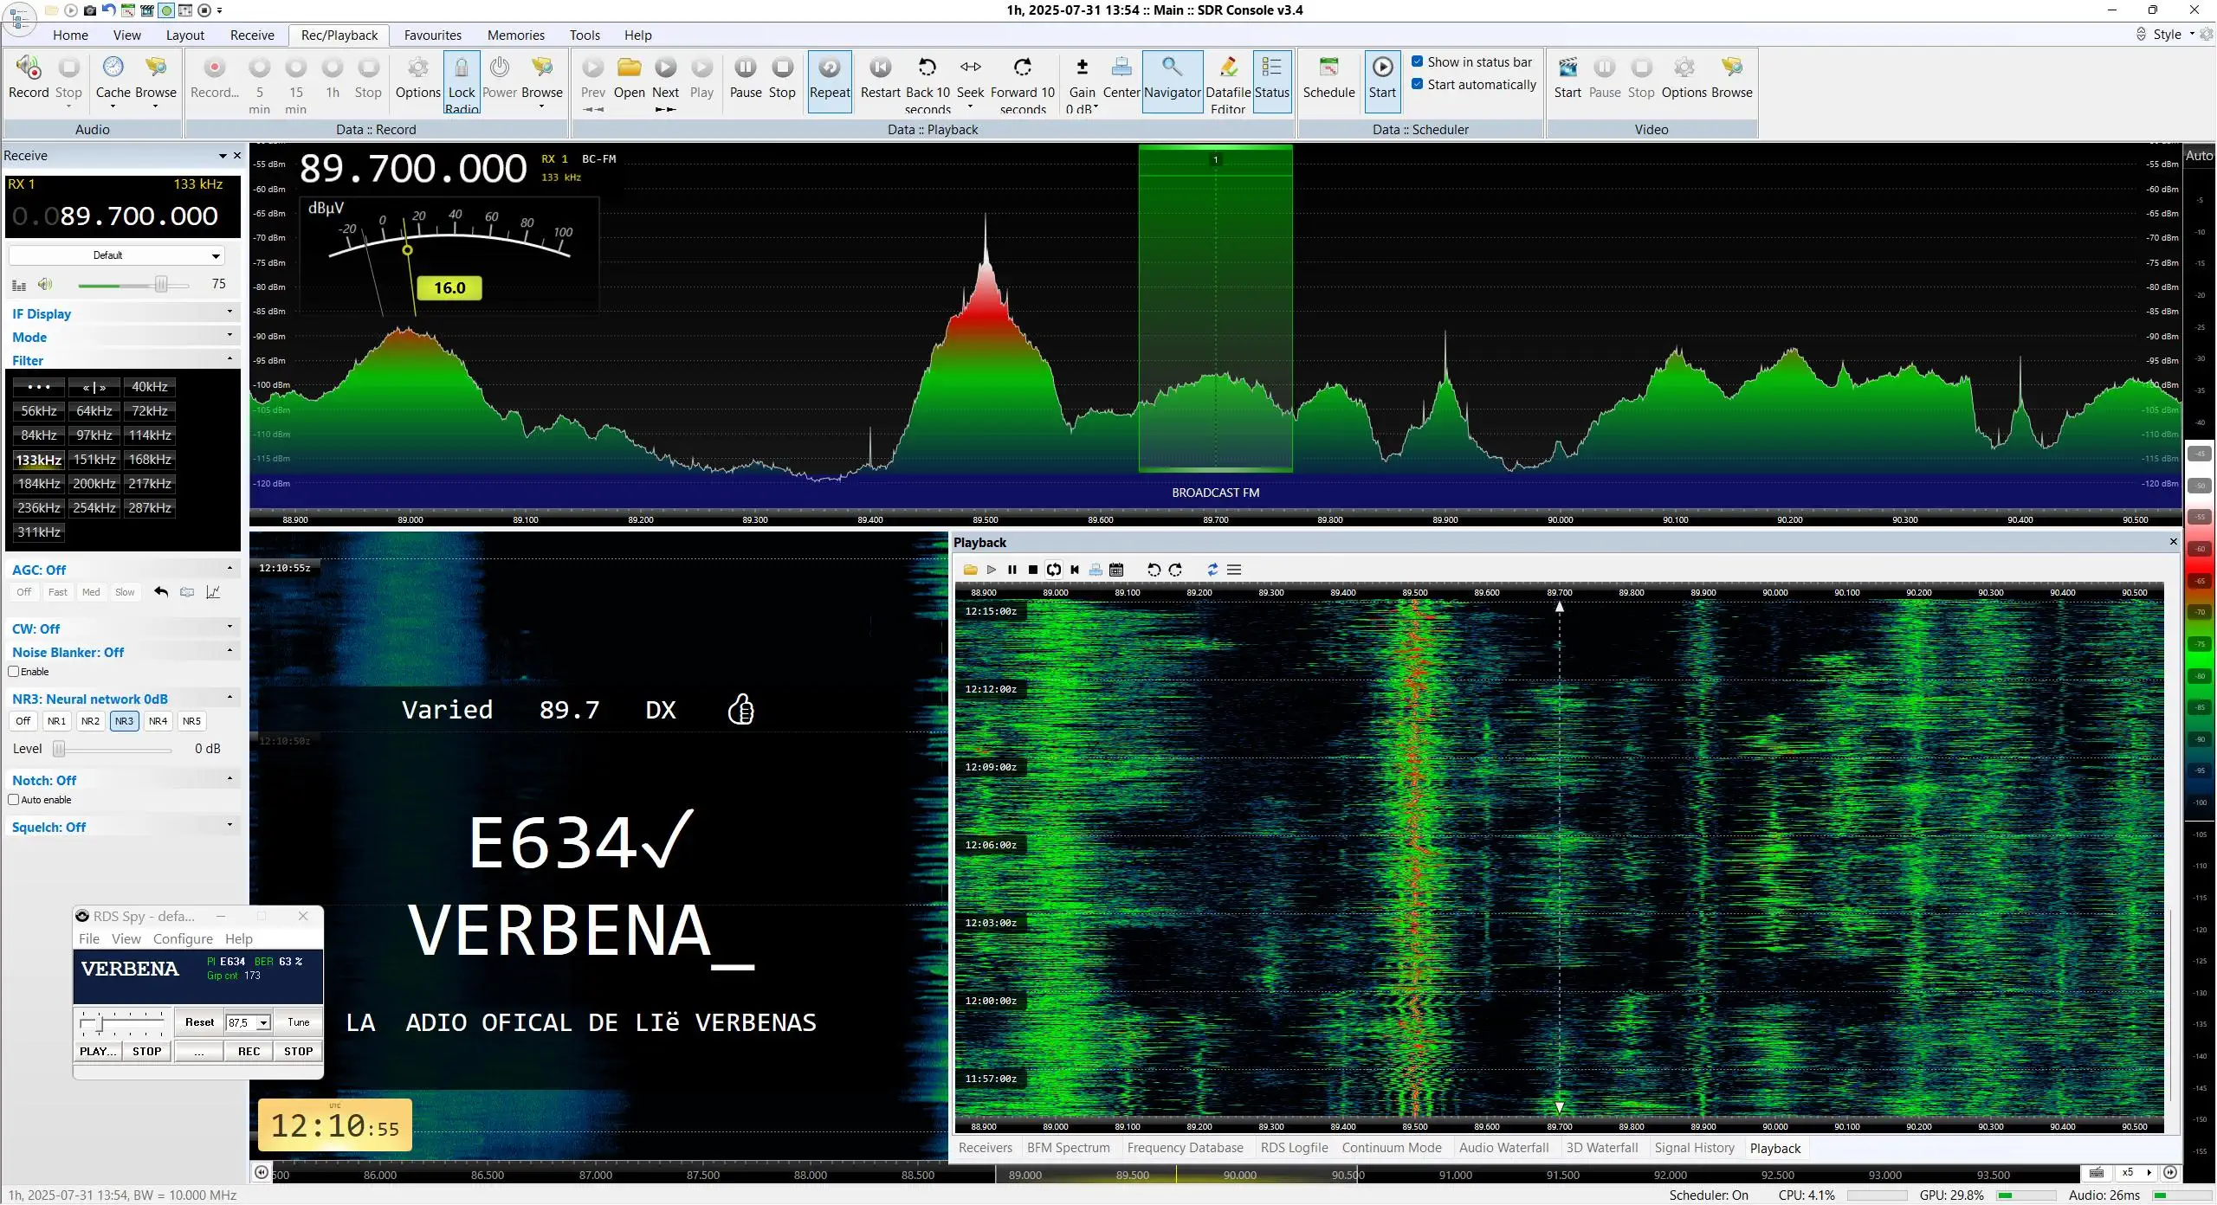Disable Start automatically checkbox

1418,84
